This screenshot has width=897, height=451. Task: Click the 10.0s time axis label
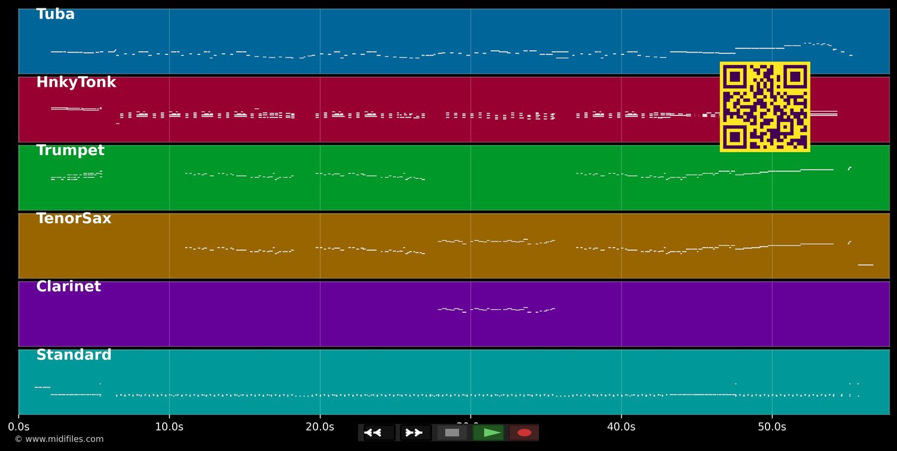pyautogui.click(x=169, y=427)
